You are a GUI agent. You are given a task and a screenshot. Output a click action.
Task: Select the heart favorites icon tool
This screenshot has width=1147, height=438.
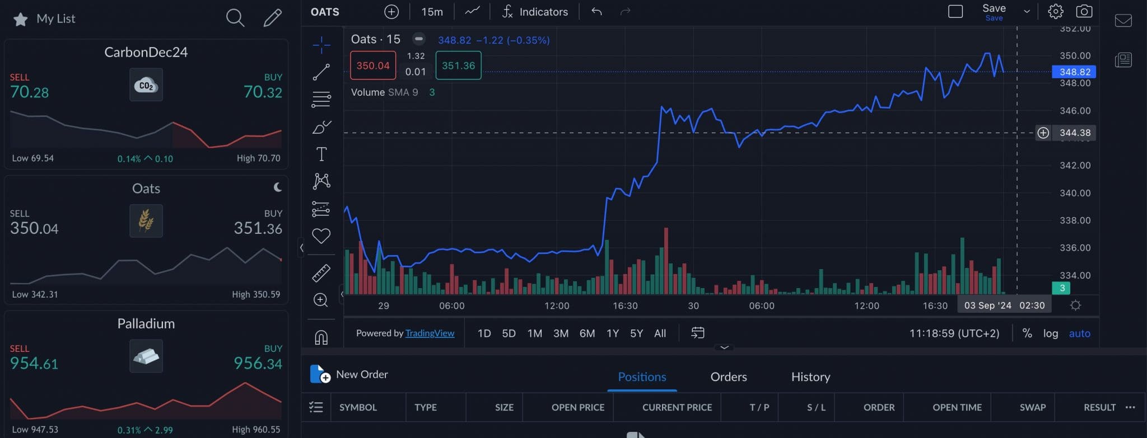point(321,236)
